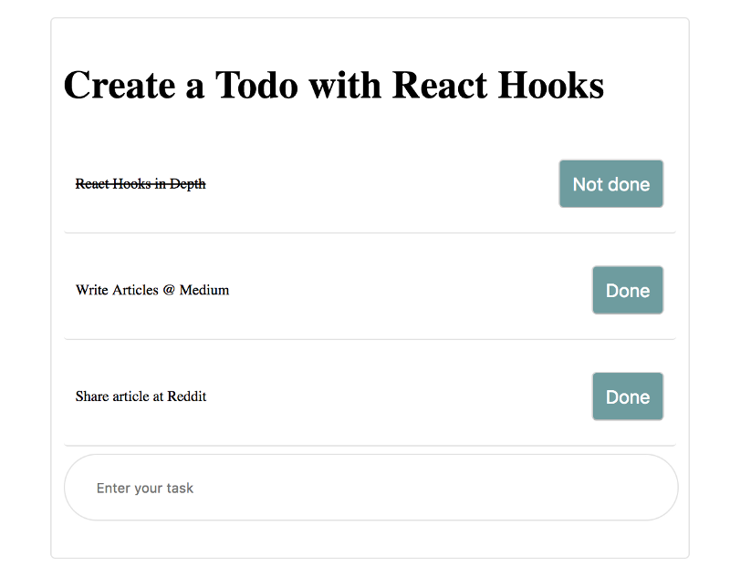Click the word Depth in the struck-through task
The width and height of the screenshot is (730, 577).
point(188,184)
